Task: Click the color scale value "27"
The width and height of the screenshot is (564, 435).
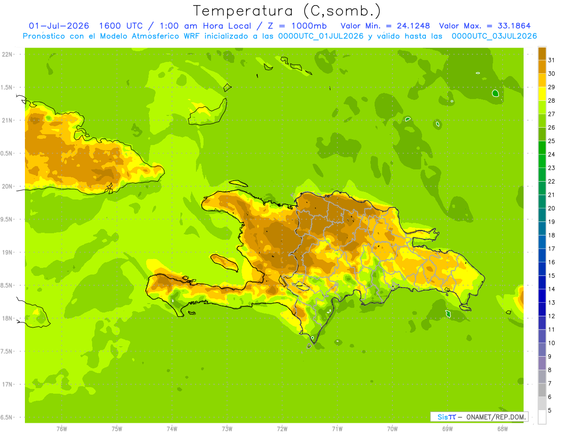Action: click(551, 114)
